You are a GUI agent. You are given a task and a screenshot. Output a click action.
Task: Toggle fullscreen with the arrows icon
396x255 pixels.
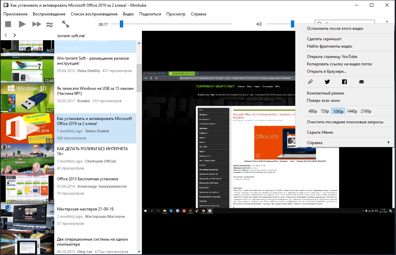(x=65, y=24)
